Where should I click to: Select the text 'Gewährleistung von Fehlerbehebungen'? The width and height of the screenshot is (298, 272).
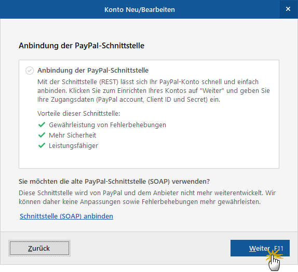coord(107,125)
